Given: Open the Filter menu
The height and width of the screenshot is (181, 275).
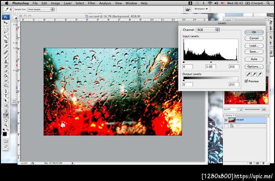Looking at the screenshot, I should [x=92, y=3].
